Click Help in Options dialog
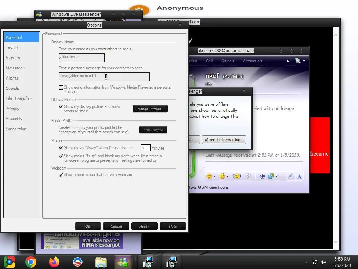The height and width of the screenshot is (269, 358). click(x=173, y=226)
